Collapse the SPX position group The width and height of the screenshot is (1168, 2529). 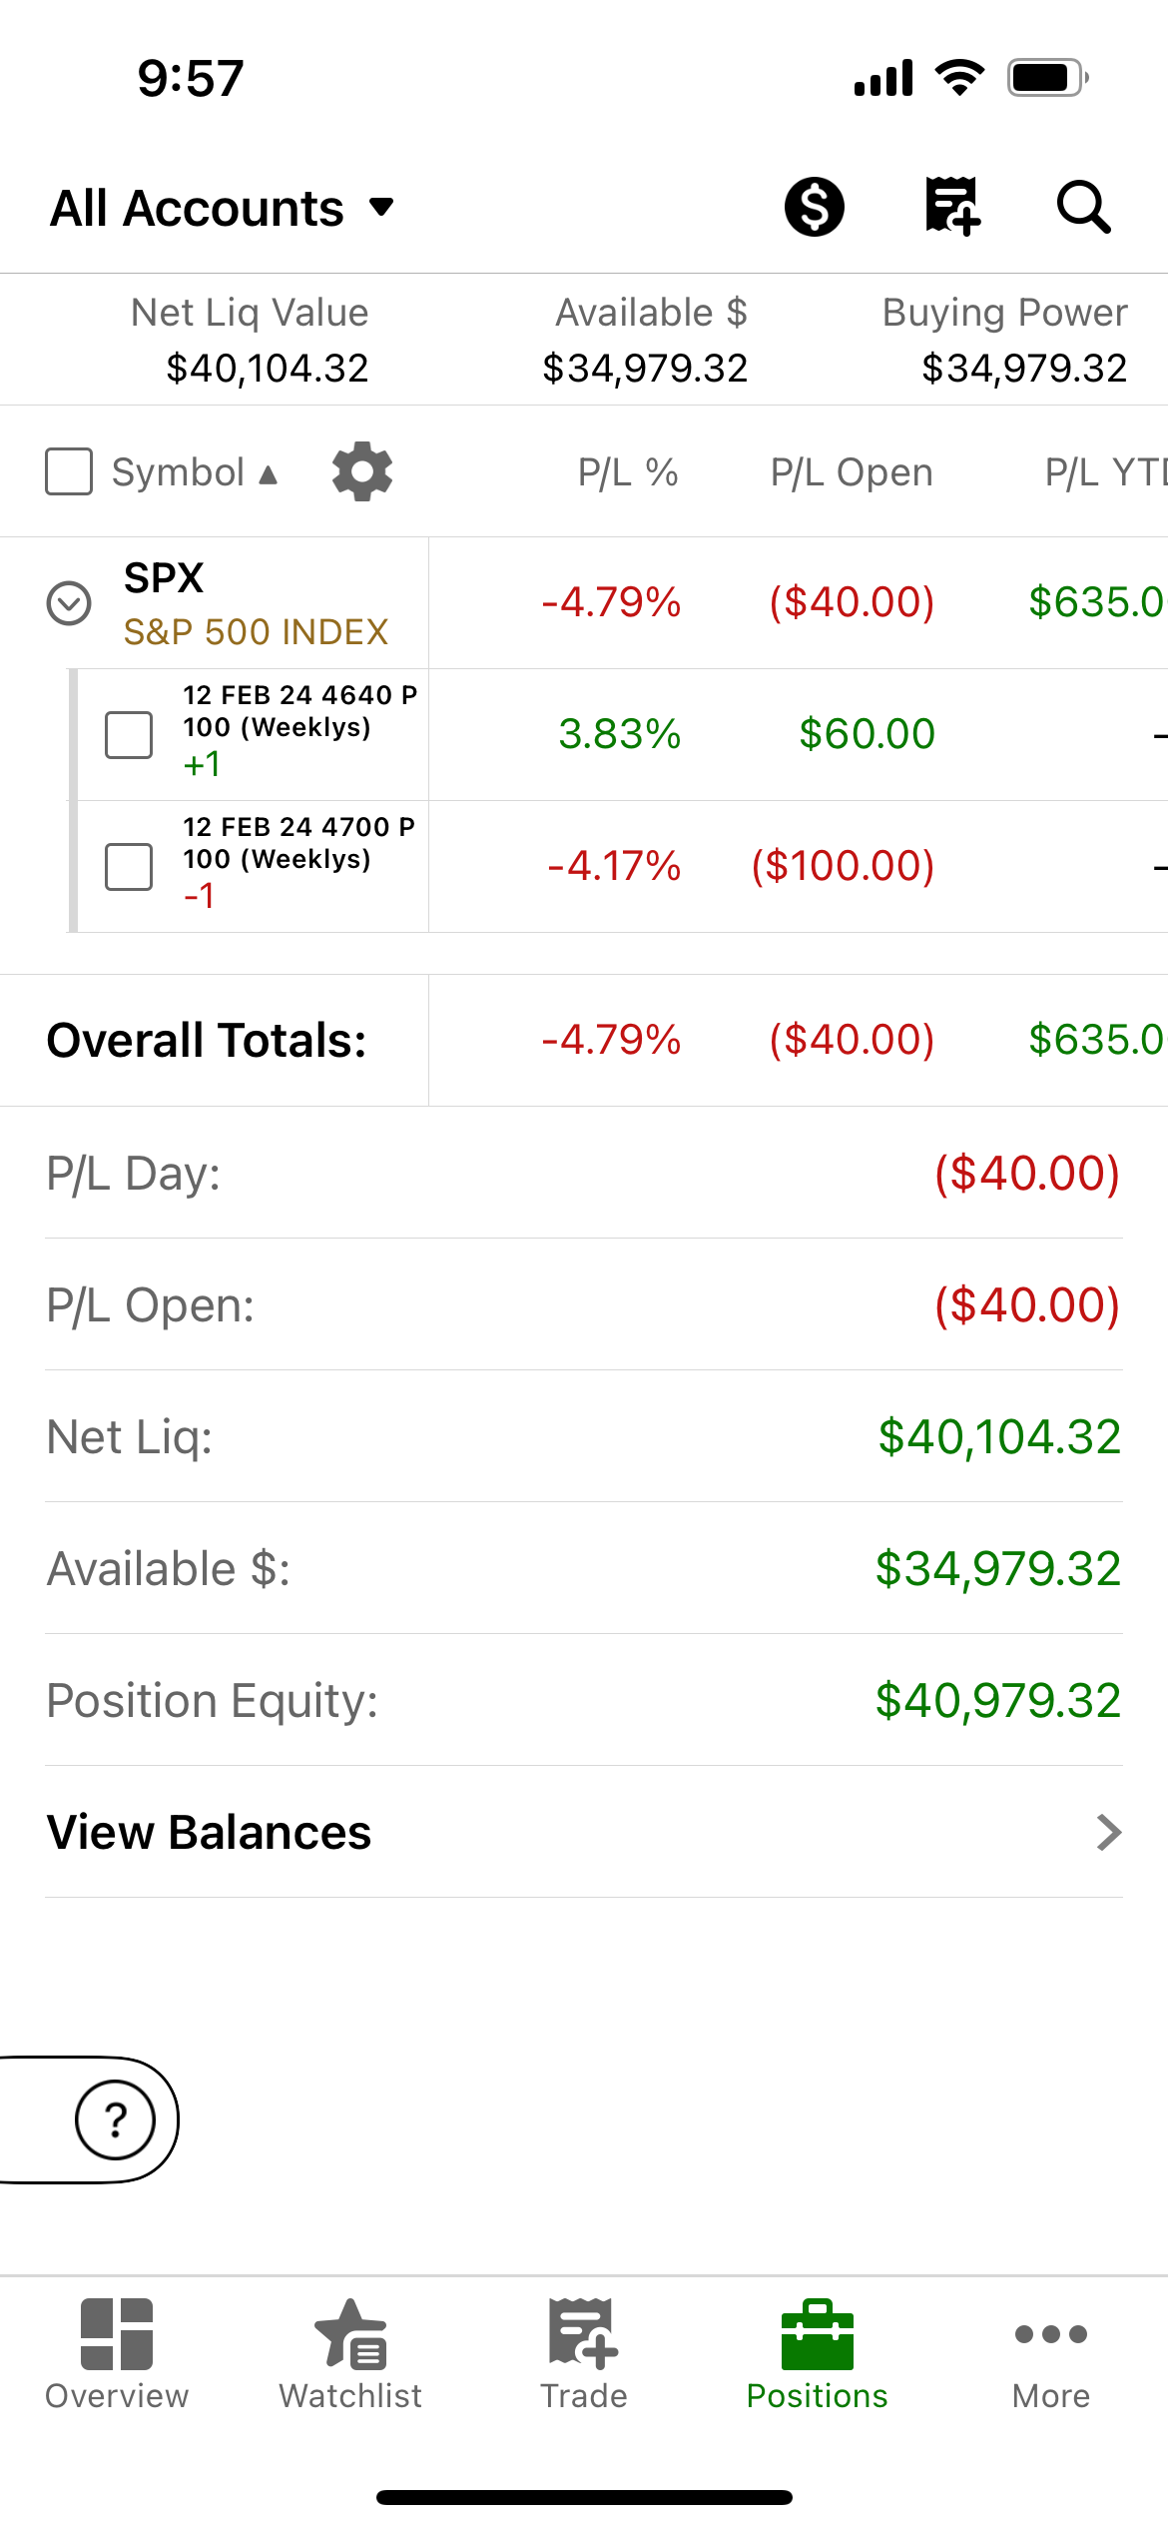(69, 603)
